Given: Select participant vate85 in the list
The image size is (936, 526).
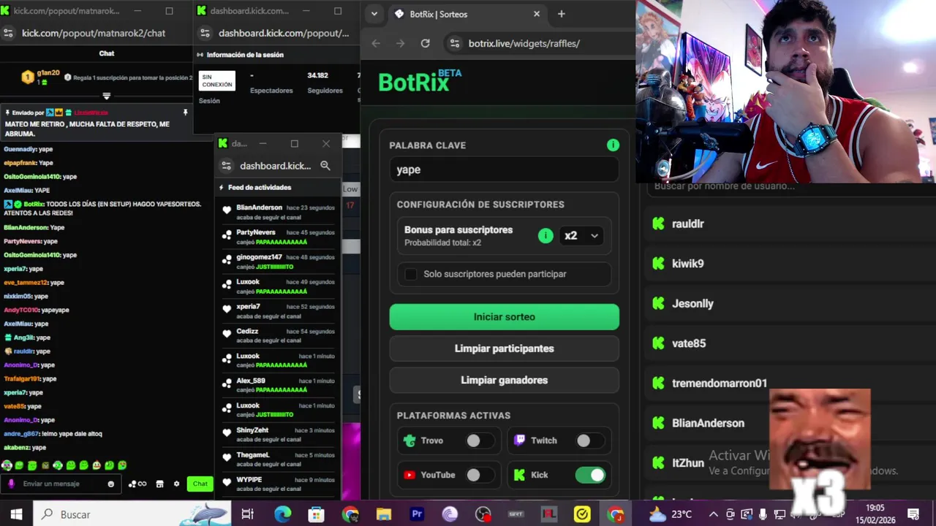Looking at the screenshot, I should pyautogui.click(x=788, y=343).
